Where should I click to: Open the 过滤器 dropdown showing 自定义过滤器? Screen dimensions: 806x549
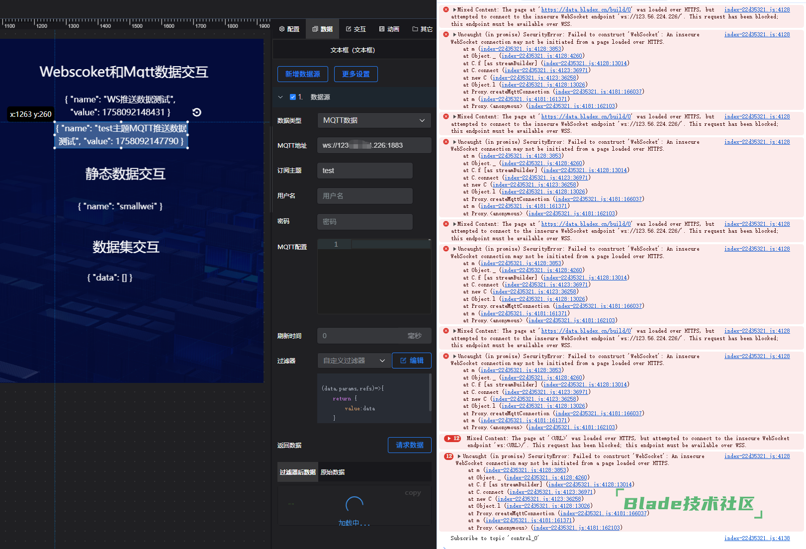coord(354,361)
